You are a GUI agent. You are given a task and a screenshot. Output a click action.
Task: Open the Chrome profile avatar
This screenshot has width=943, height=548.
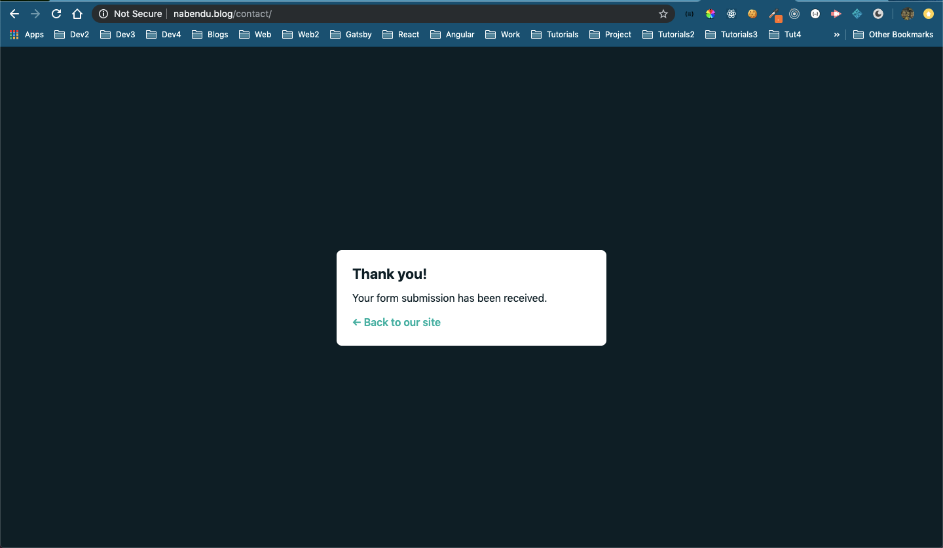[908, 14]
